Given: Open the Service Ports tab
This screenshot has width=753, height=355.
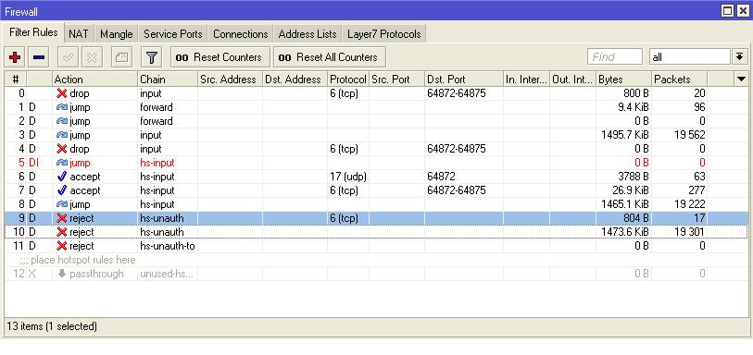Looking at the screenshot, I should [x=173, y=34].
